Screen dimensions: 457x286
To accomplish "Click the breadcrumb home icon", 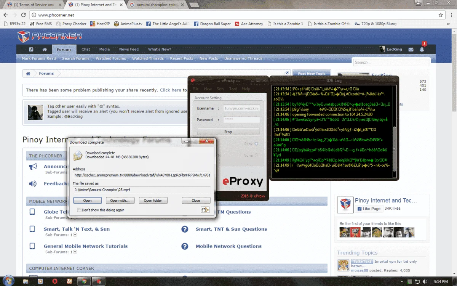I will (x=28, y=73).
